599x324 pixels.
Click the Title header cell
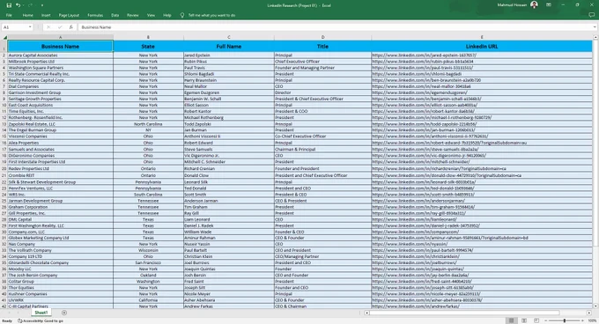click(322, 46)
